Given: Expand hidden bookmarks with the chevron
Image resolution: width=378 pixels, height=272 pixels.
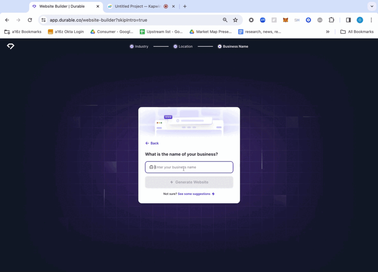Looking at the screenshot, I should [328, 31].
